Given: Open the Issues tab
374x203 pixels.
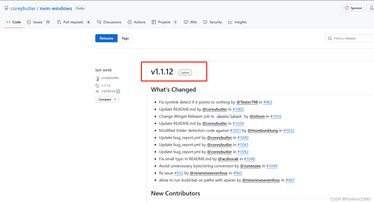Looking at the screenshot, I should [39, 22].
